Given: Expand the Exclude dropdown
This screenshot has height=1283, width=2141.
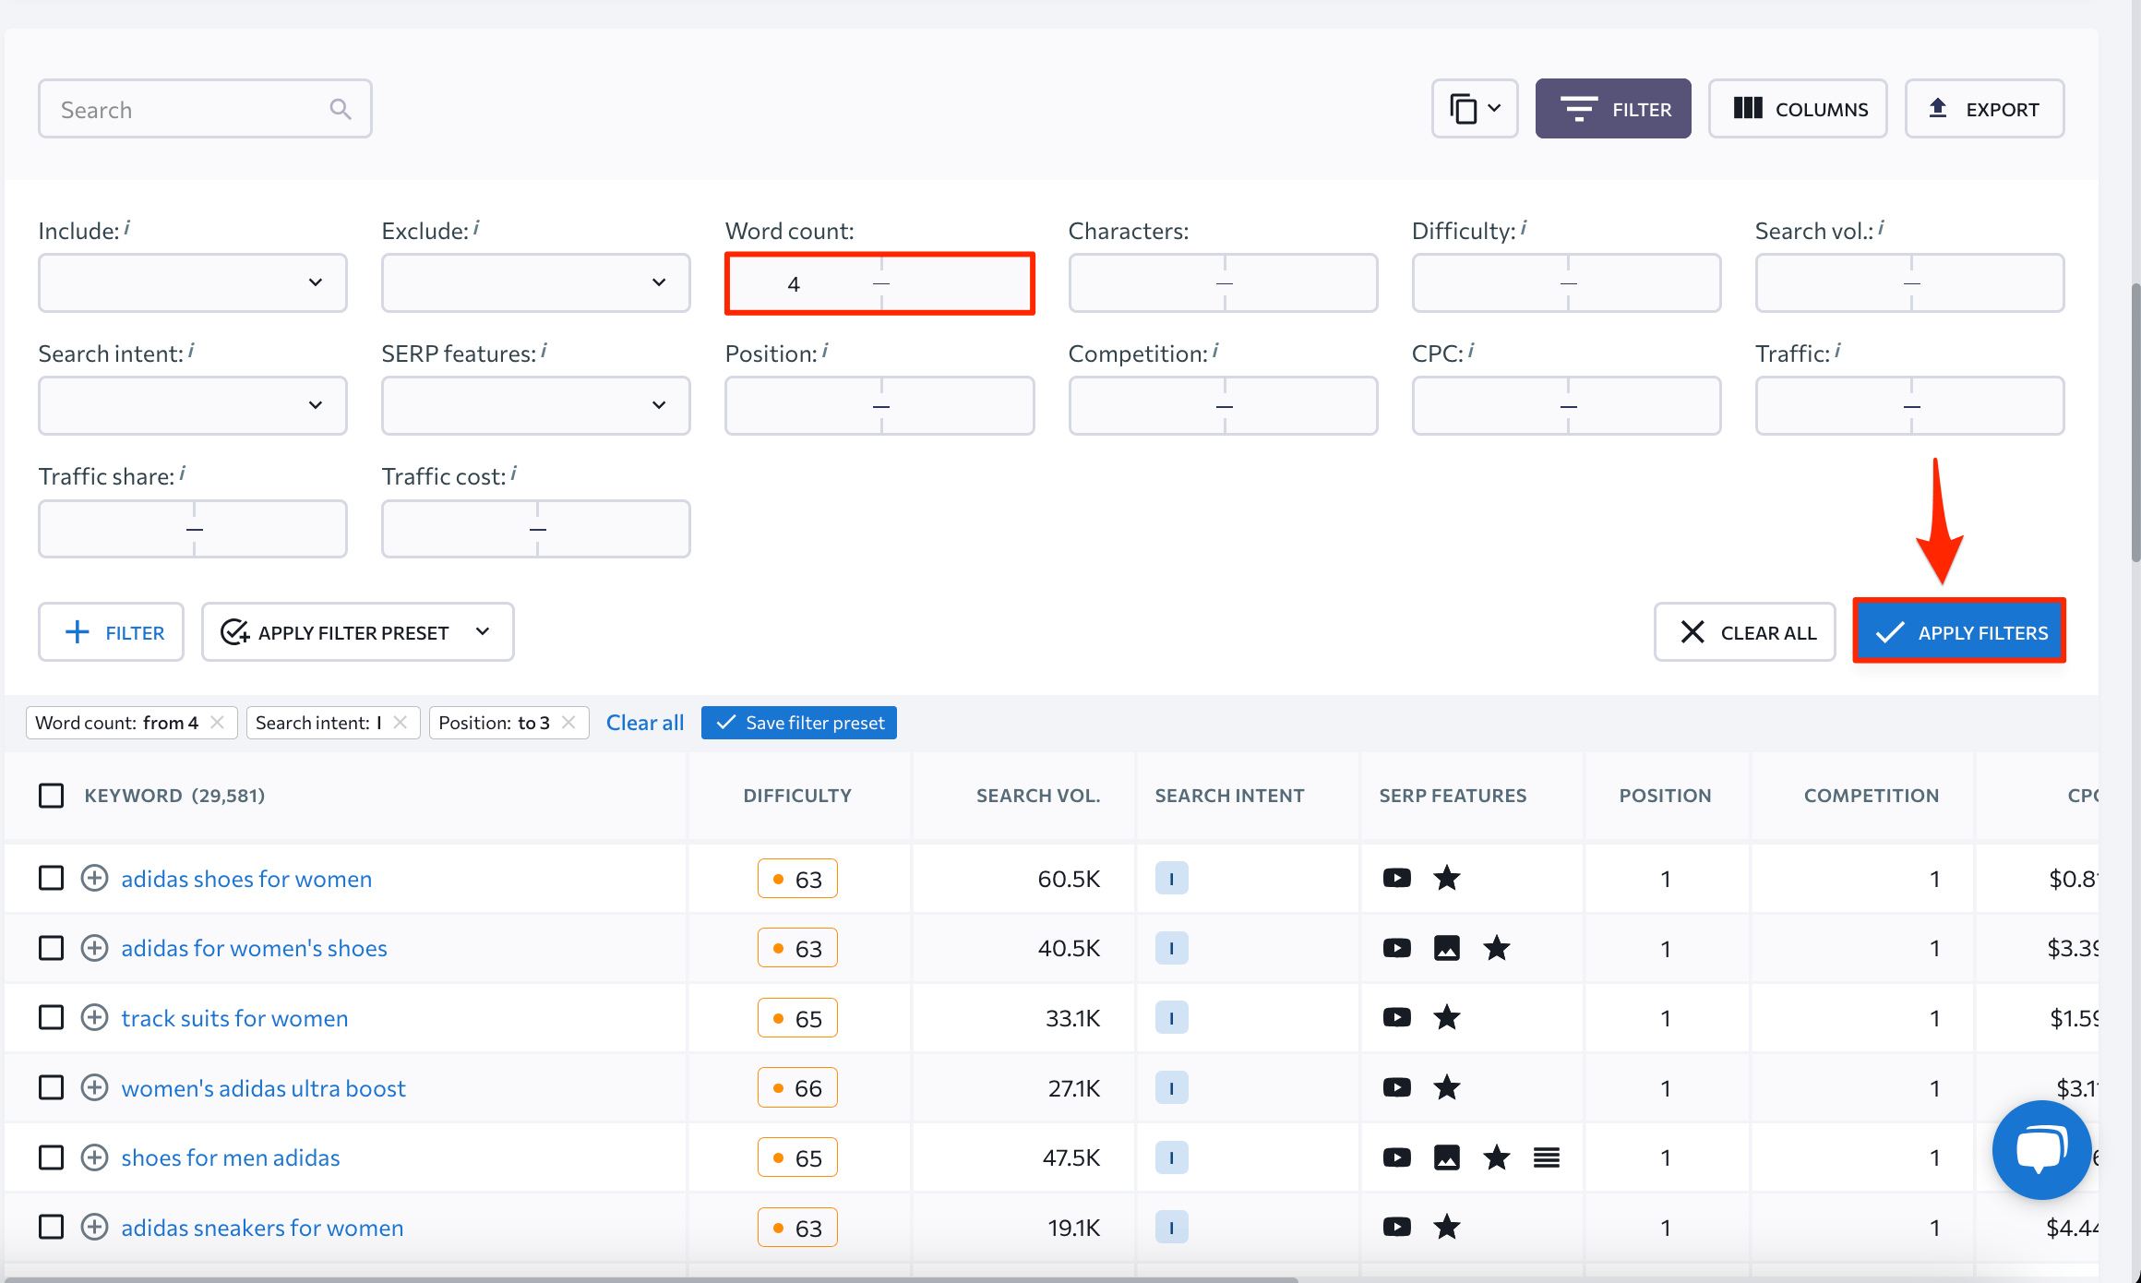Looking at the screenshot, I should tap(536, 282).
